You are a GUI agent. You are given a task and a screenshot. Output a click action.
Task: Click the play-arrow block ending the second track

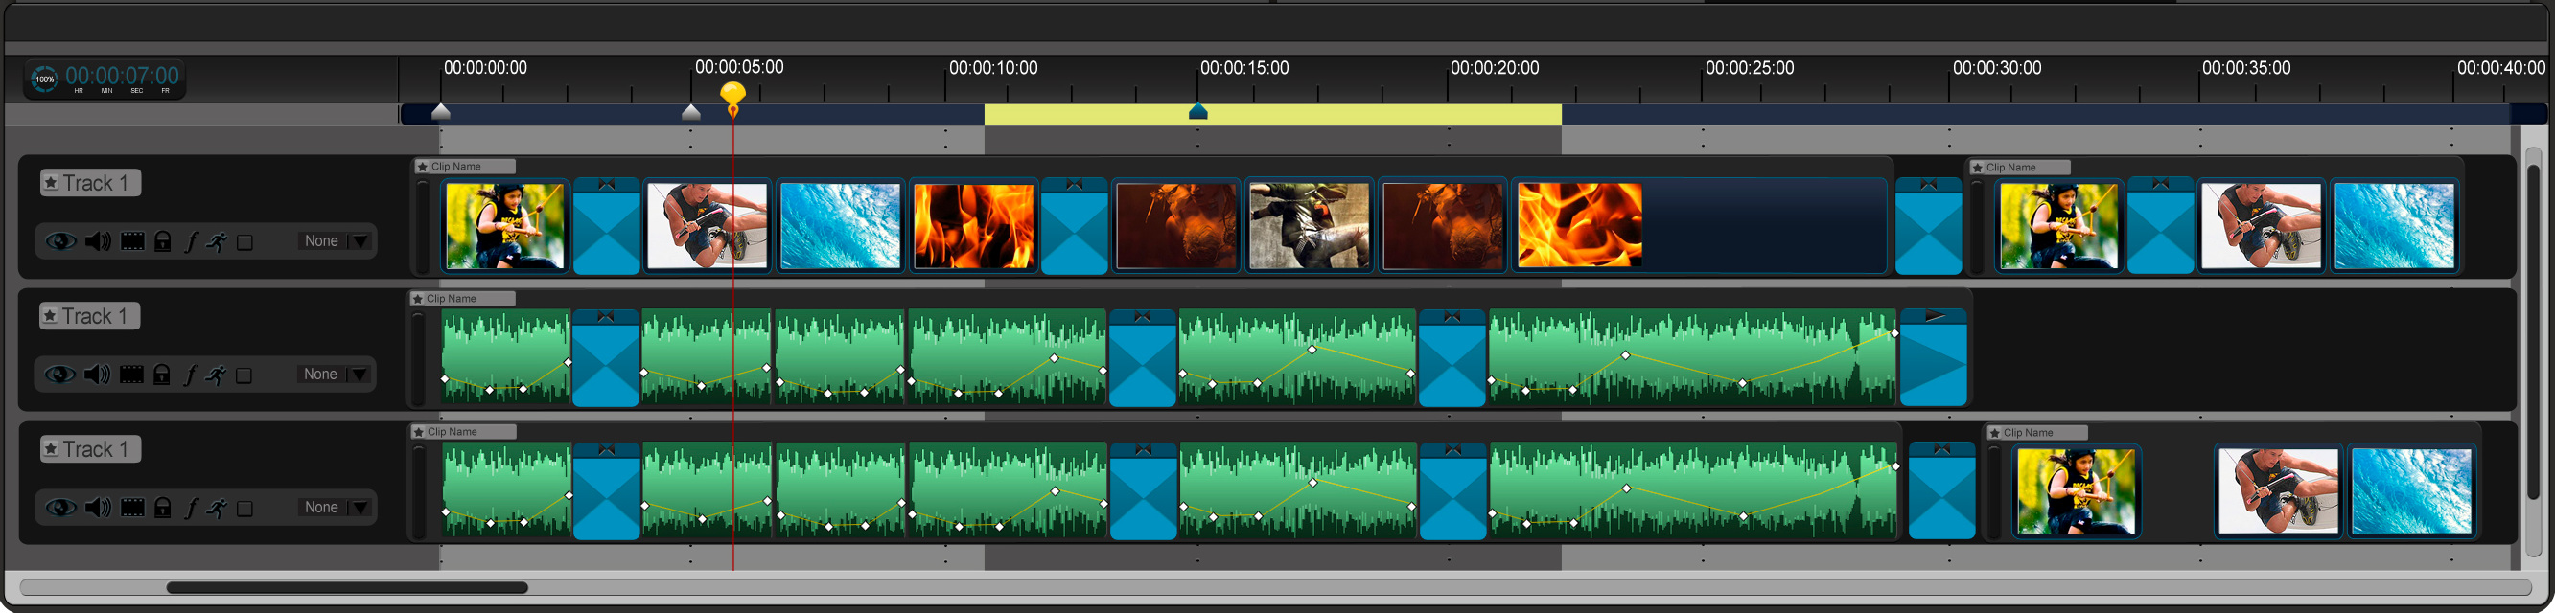coord(1932,357)
